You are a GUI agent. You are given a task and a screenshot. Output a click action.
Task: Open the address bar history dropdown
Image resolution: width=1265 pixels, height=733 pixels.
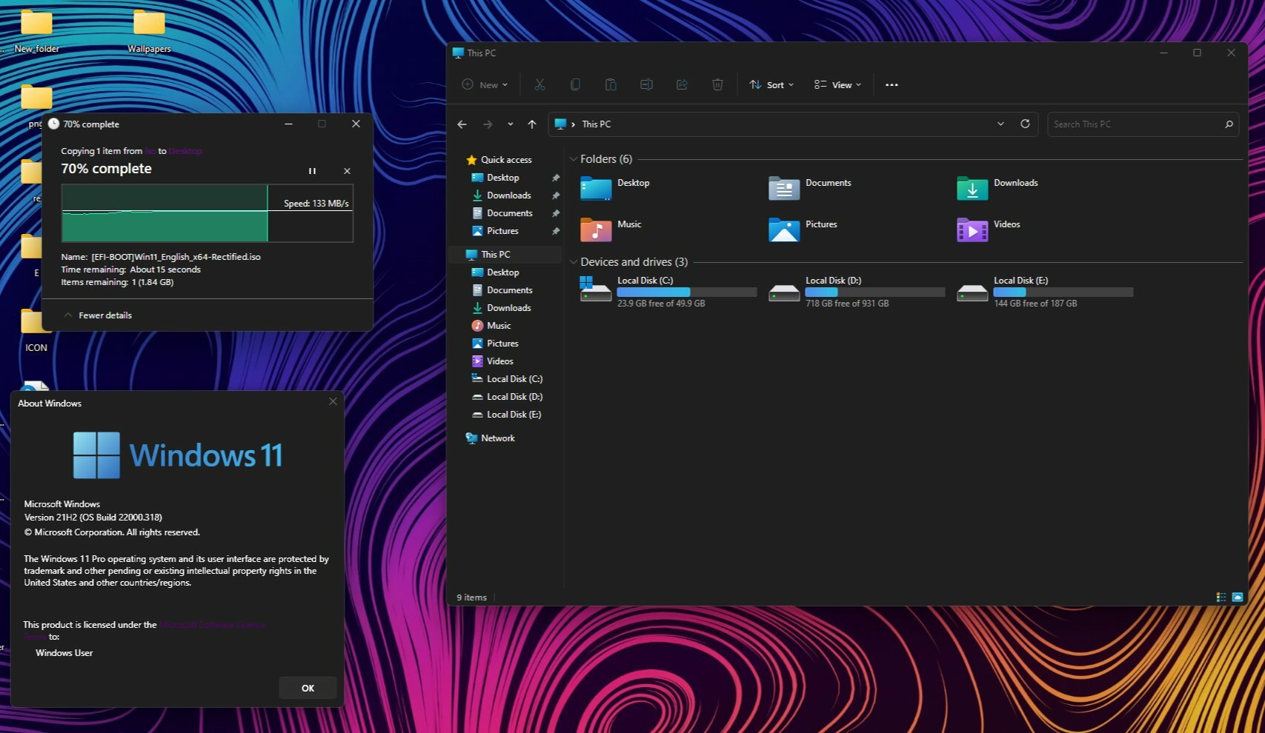click(1000, 124)
